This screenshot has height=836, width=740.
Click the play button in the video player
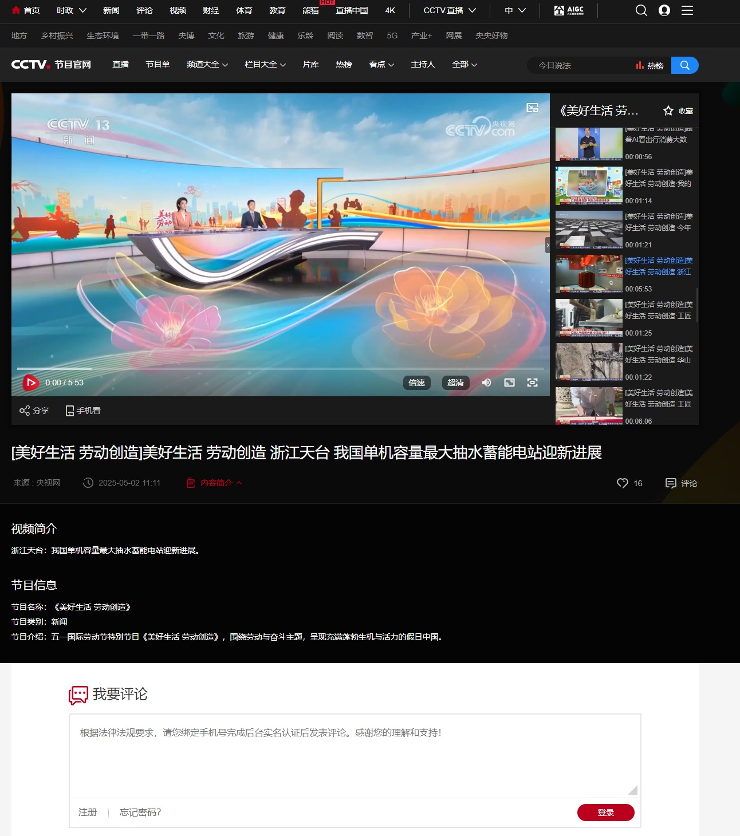pos(30,382)
